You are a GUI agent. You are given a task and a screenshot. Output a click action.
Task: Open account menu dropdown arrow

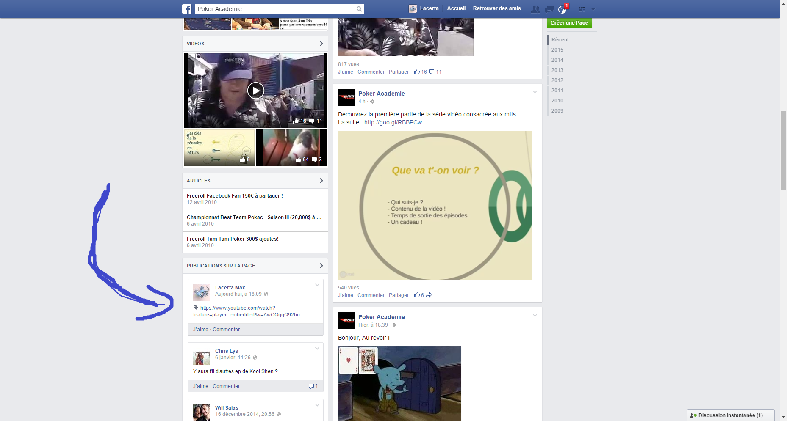point(593,9)
